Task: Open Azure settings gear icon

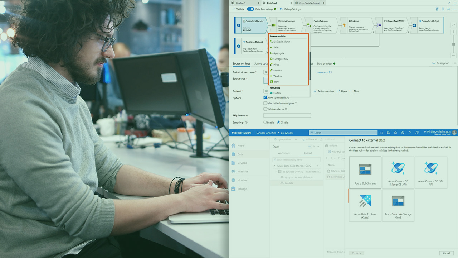Action: tap(403, 133)
